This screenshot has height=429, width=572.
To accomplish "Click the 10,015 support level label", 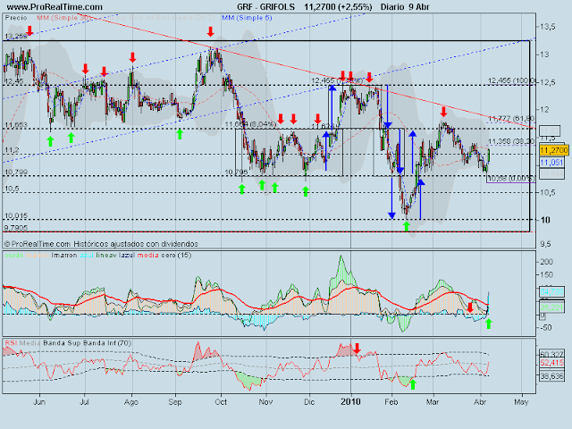I will pyautogui.click(x=16, y=215).
